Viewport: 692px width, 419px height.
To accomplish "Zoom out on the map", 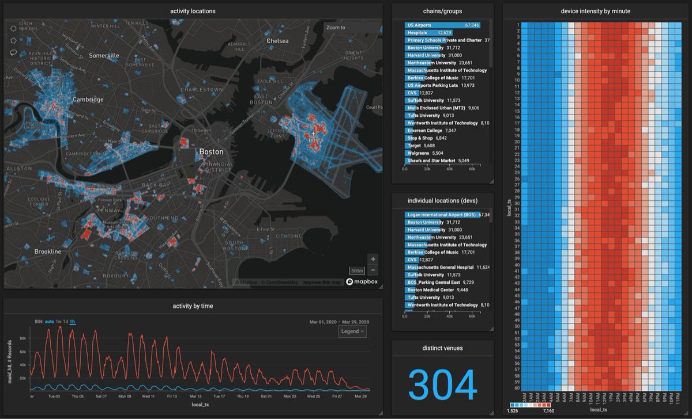I will [373, 270].
